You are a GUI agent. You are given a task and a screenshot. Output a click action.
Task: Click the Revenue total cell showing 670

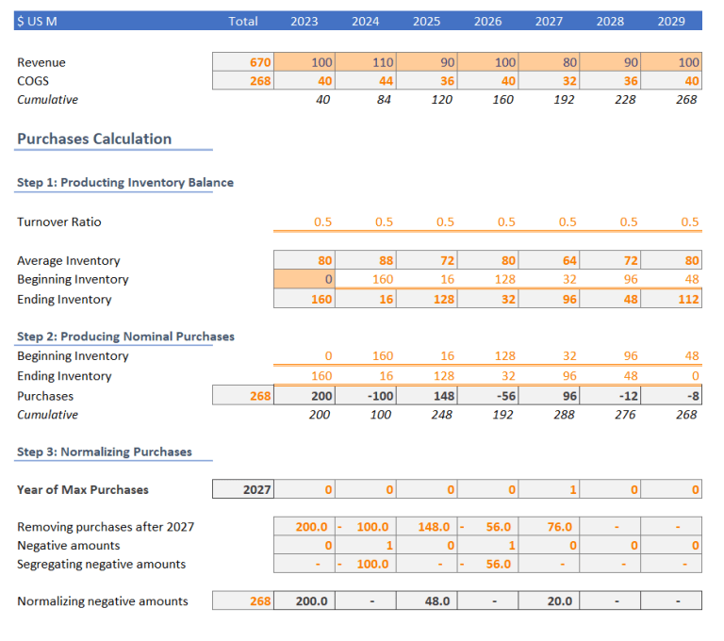243,62
